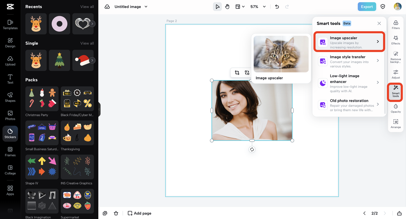Screen dimensions: 406x219
Task: Open the Opacity control
Action: (396, 108)
